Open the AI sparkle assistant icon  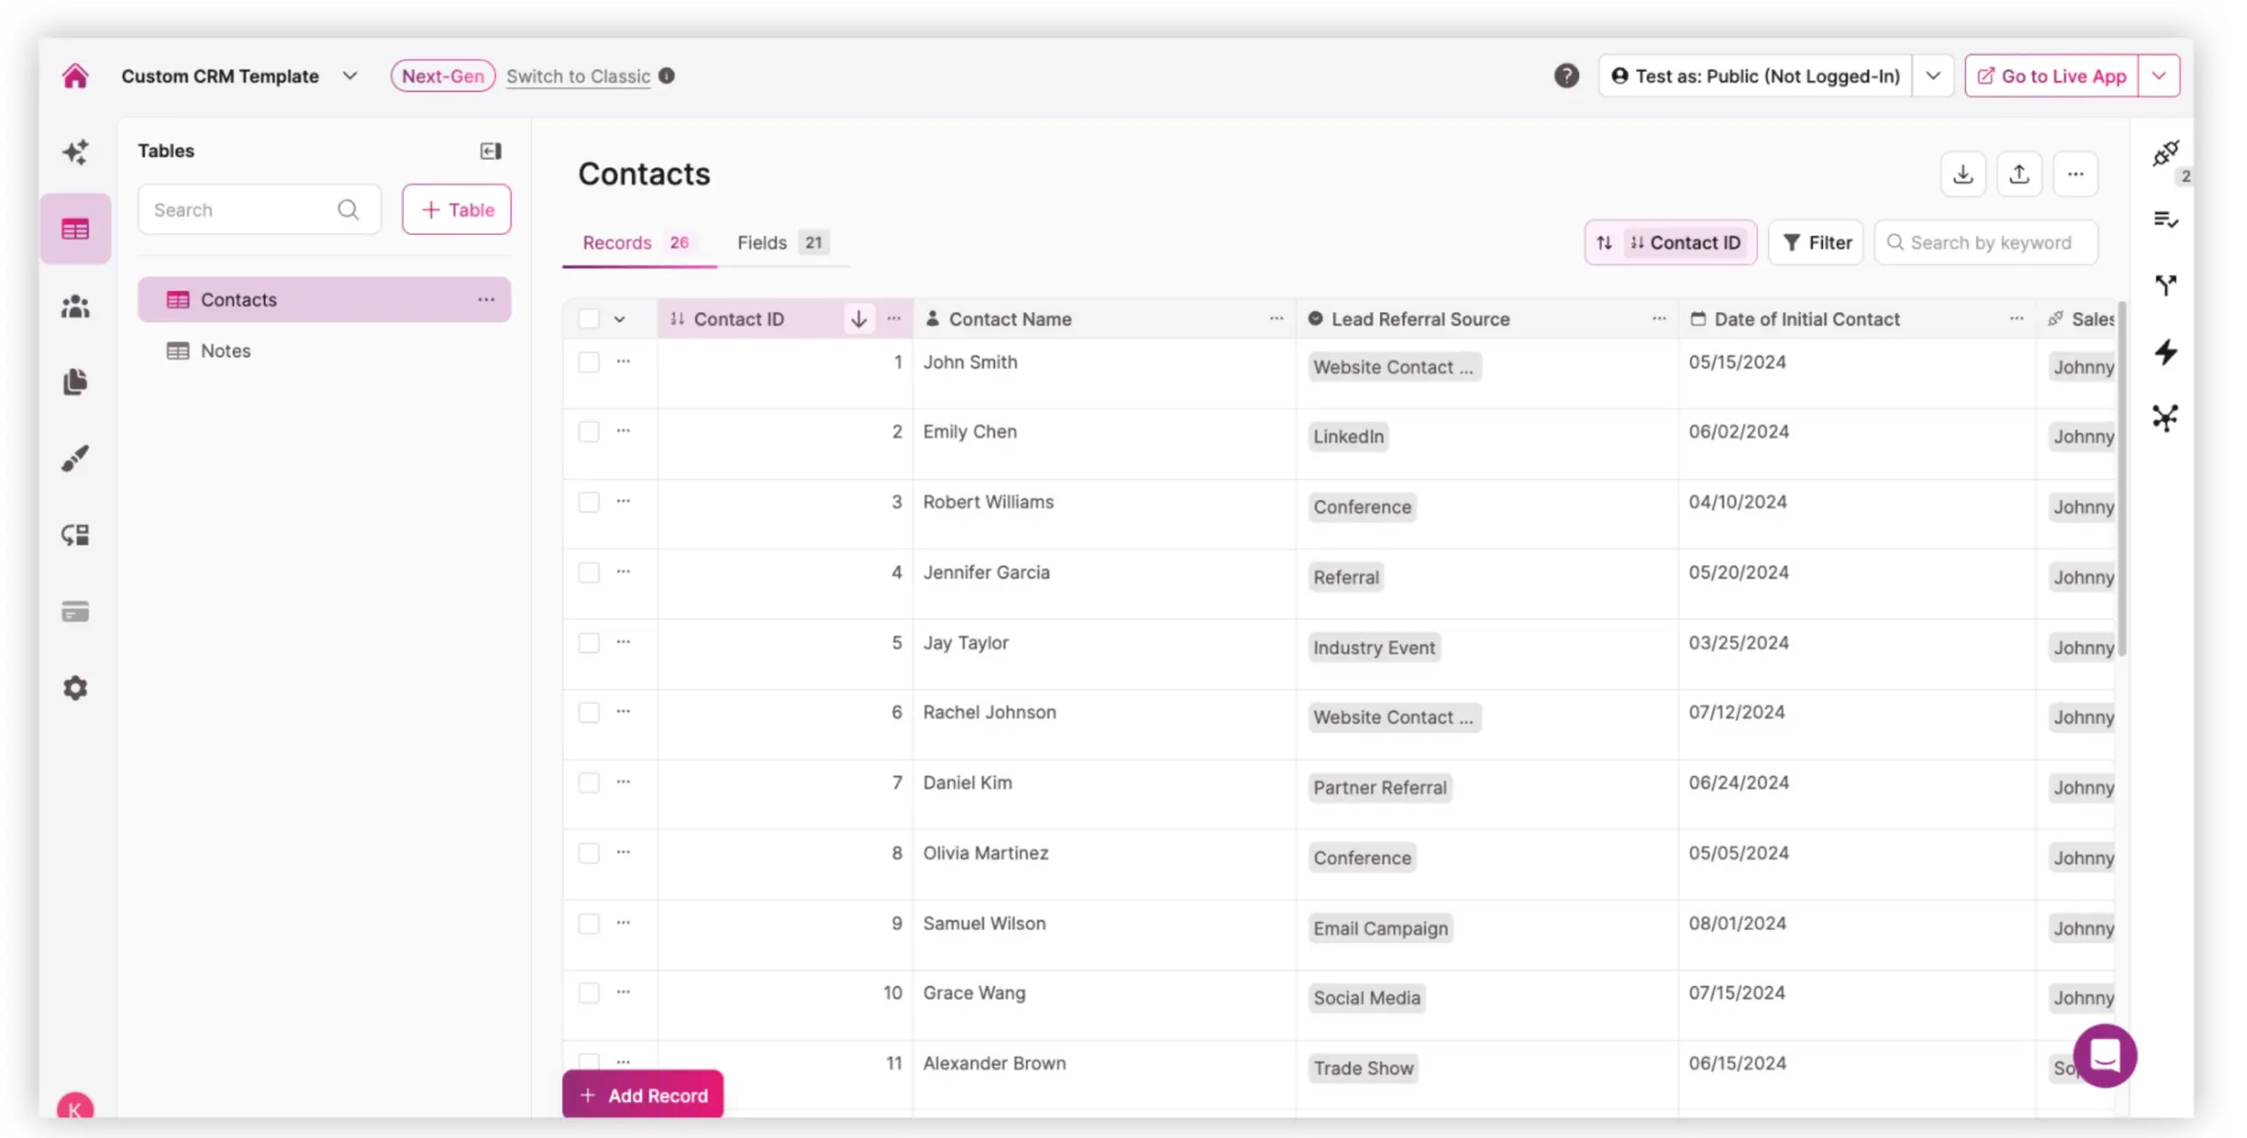(75, 152)
